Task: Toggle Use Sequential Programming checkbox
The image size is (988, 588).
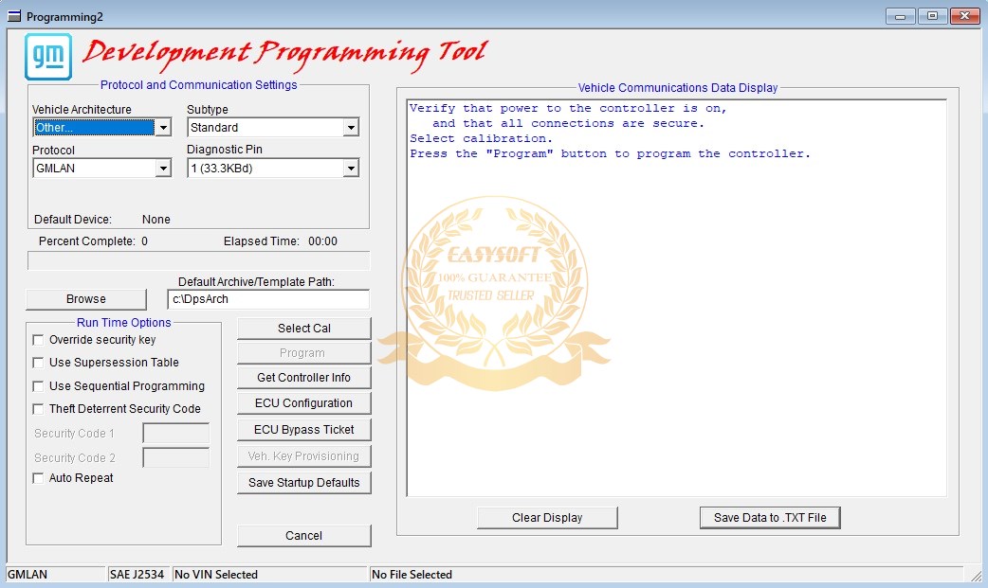Action: [x=38, y=386]
